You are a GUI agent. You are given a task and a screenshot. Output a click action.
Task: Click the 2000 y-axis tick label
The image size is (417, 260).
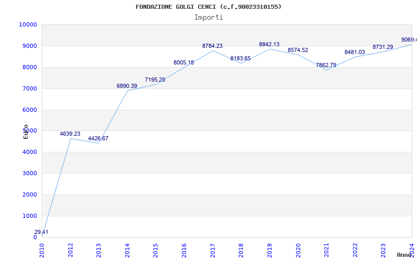tap(29, 194)
